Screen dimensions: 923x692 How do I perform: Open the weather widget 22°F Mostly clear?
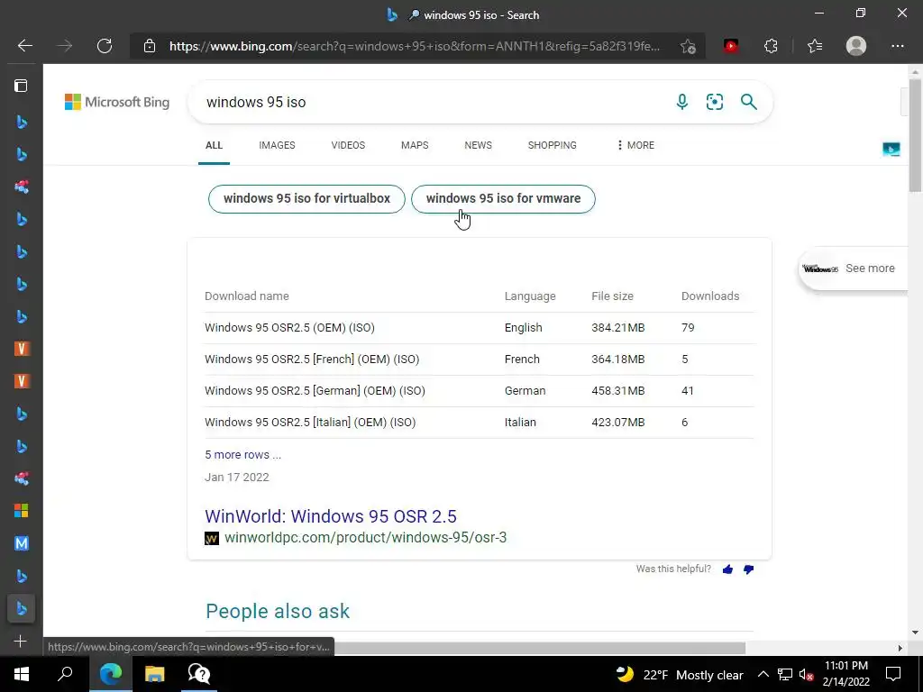680,675
